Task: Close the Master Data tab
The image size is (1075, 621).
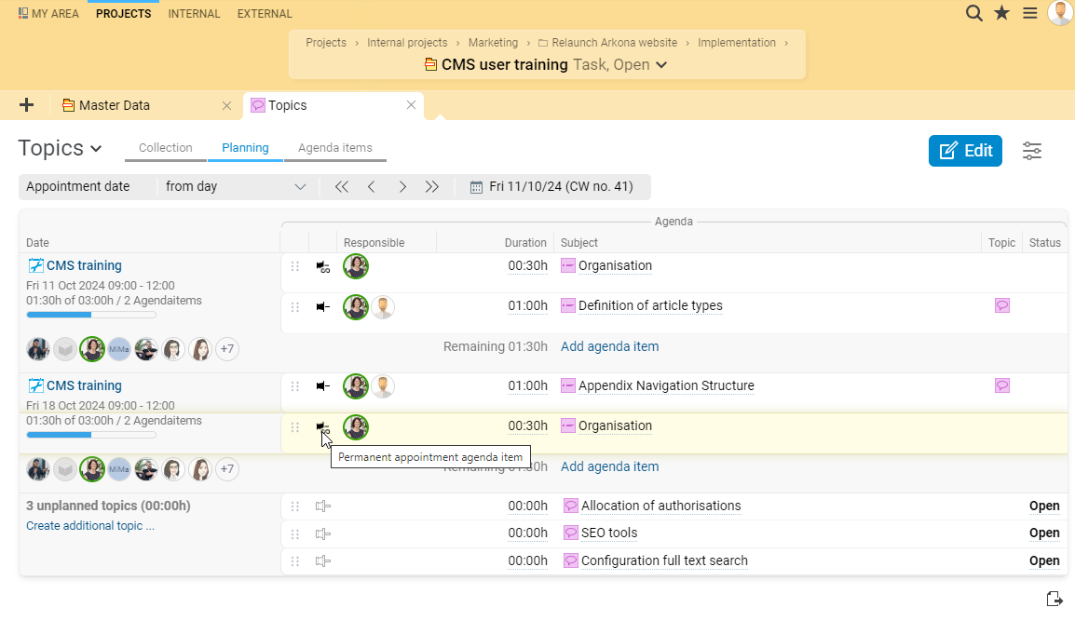Action: point(226,105)
